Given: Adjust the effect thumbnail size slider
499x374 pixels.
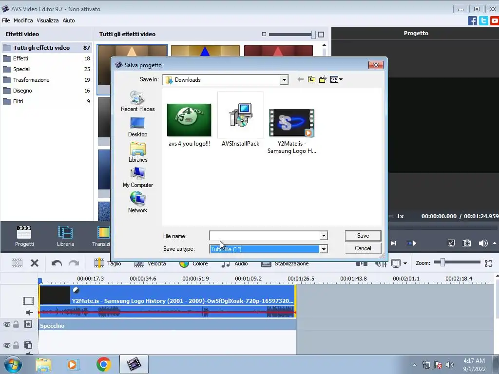Looking at the screenshot, I should pos(313,35).
